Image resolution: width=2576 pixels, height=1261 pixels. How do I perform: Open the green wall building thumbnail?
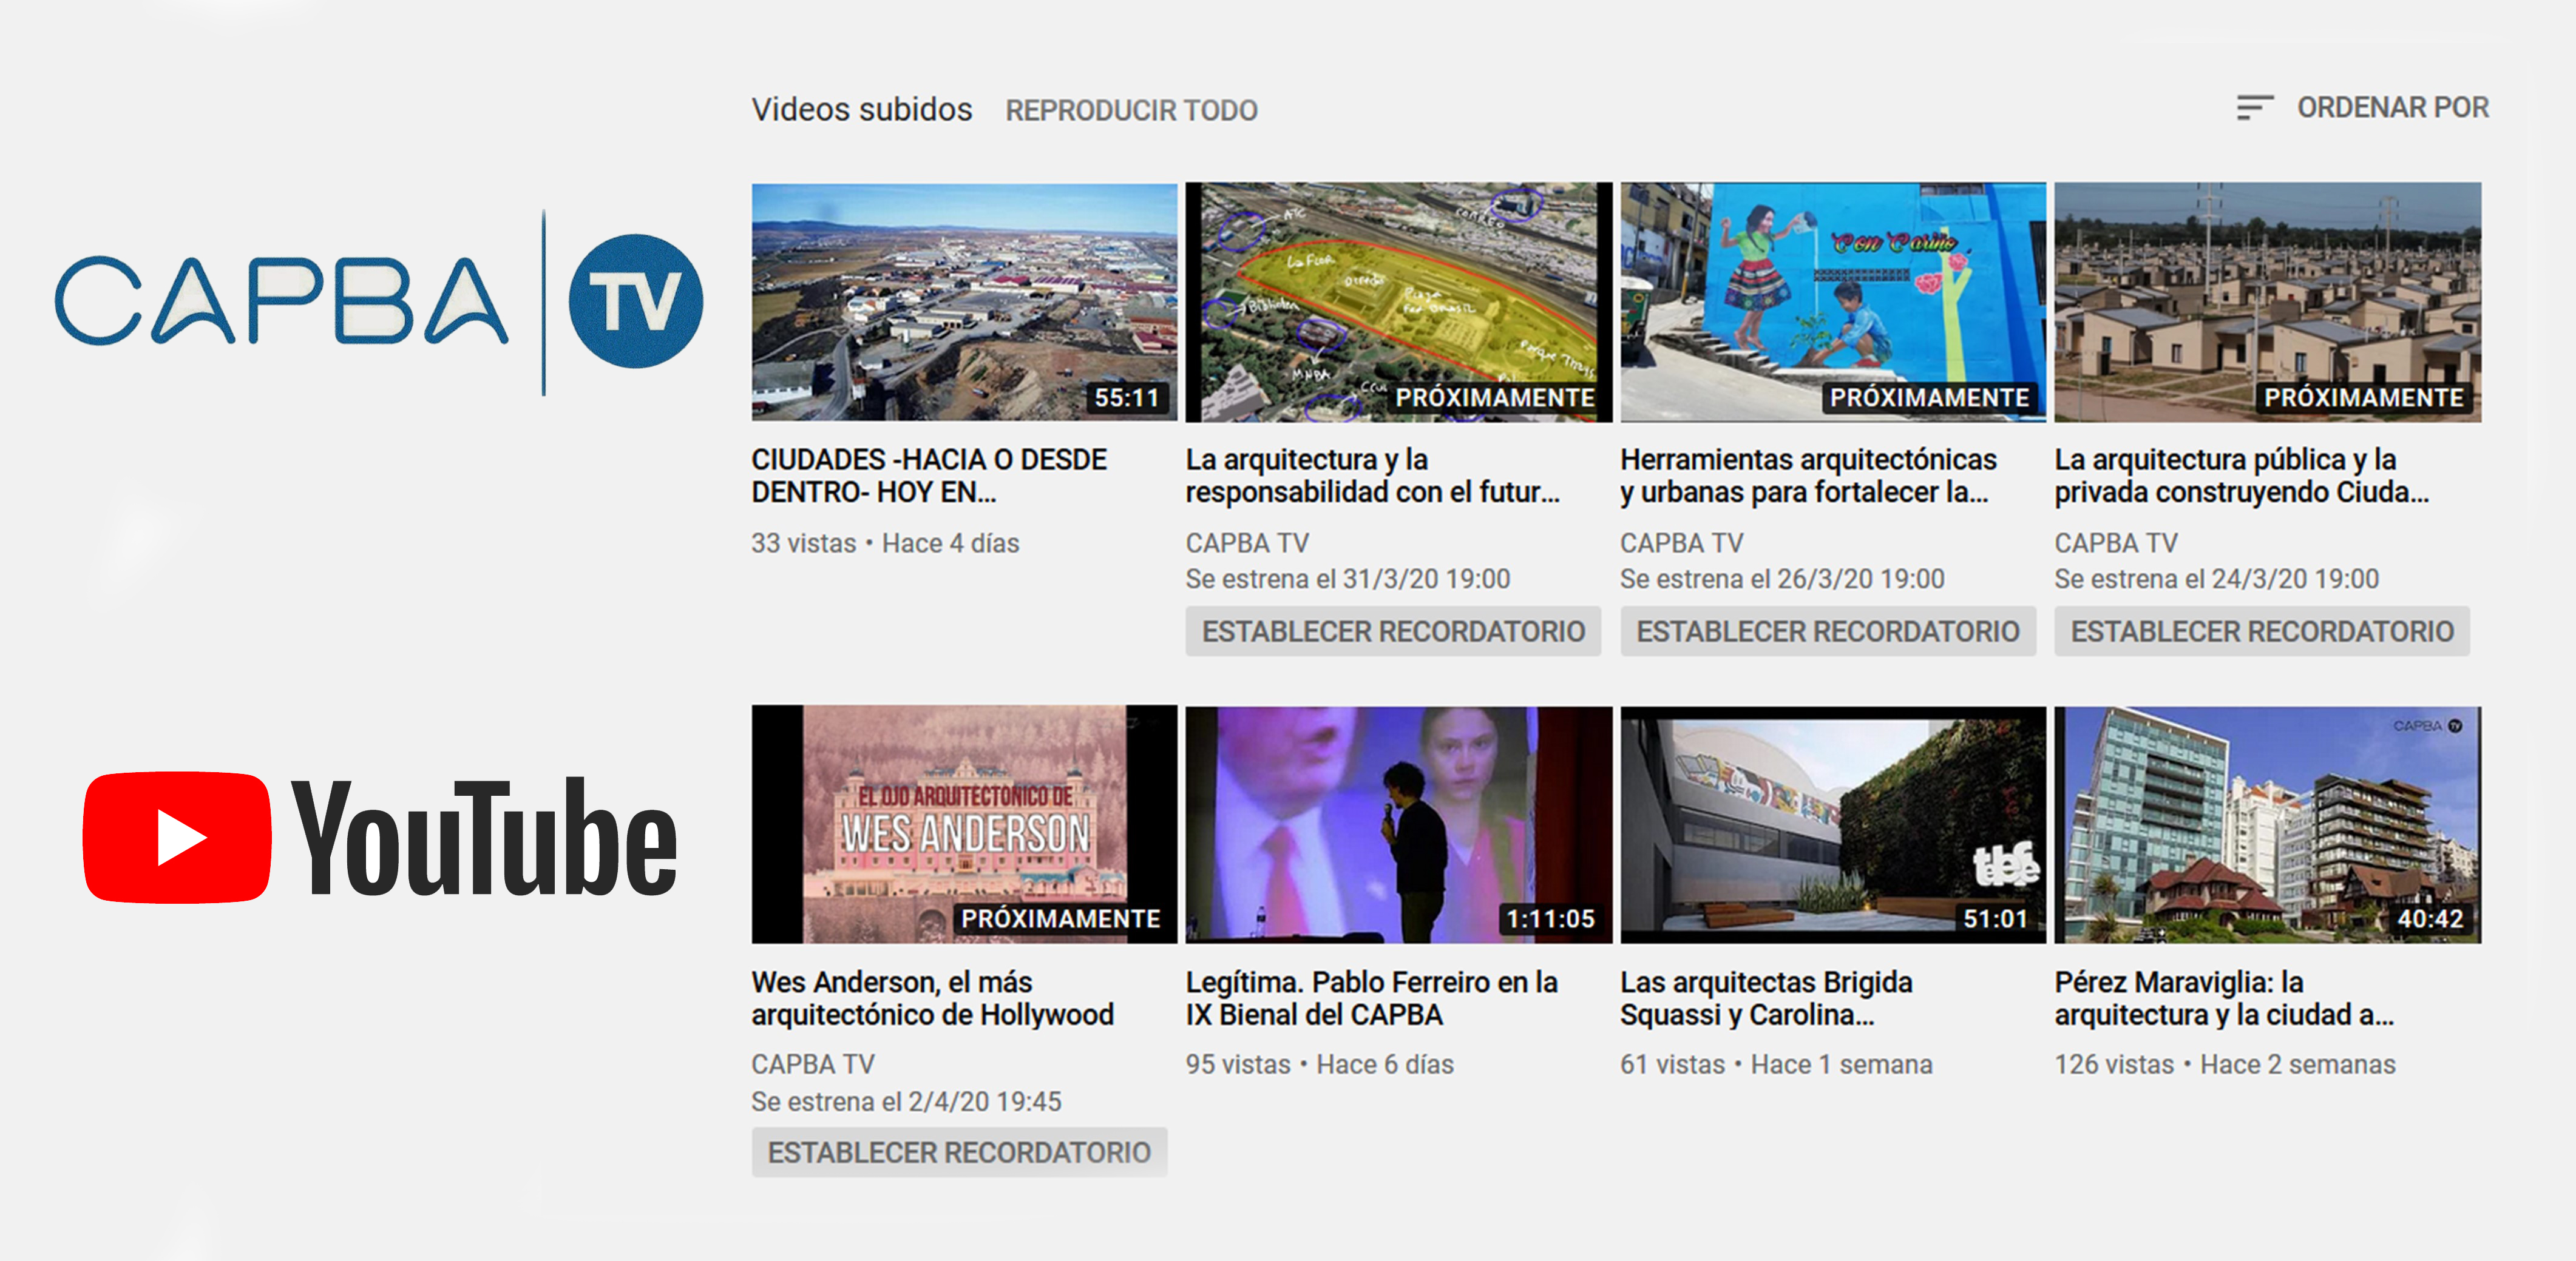[x=1832, y=824]
